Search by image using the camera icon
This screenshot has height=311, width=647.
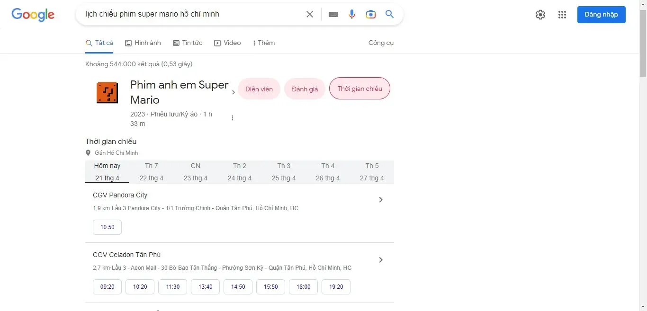pos(371,14)
